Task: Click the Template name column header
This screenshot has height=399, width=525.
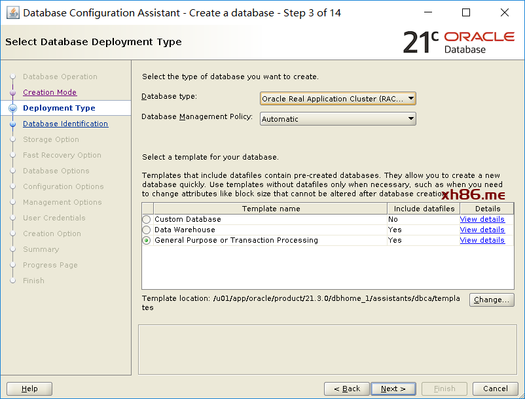Action: pos(270,209)
